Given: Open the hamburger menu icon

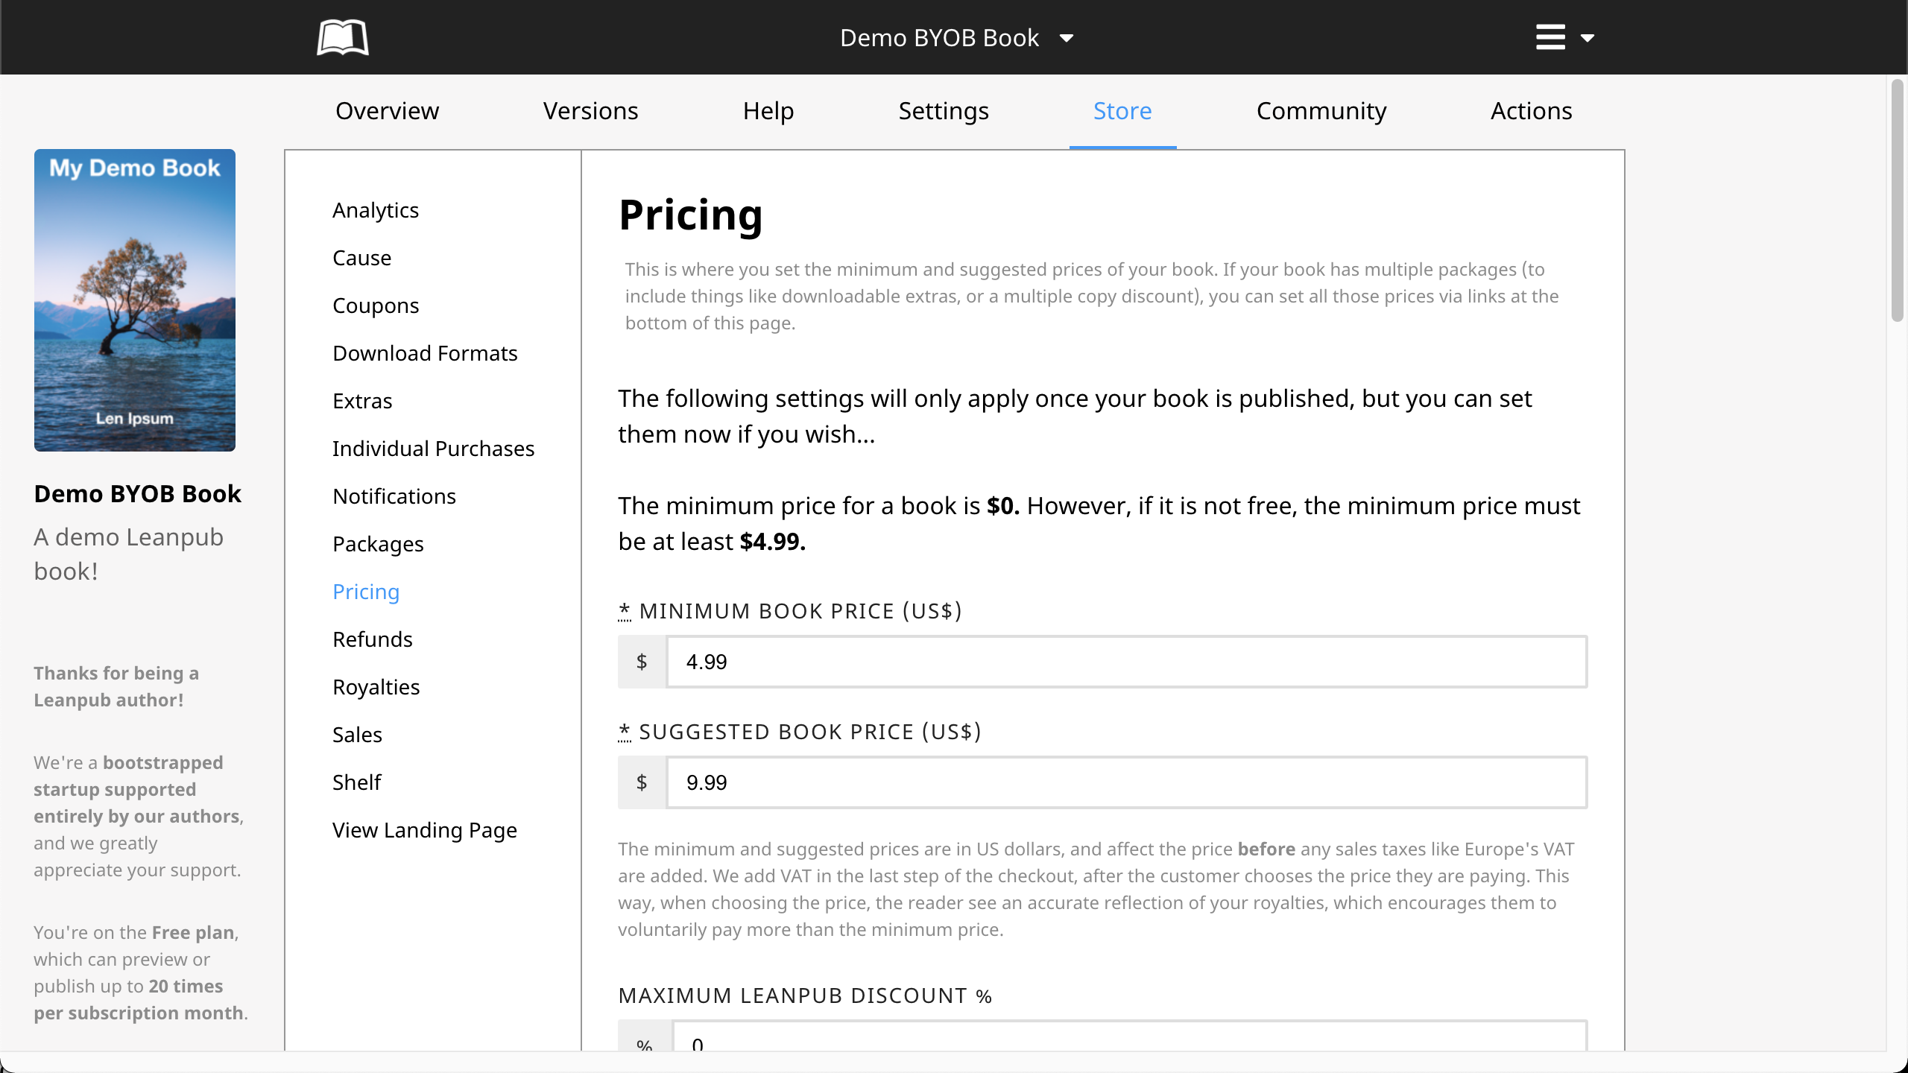Looking at the screenshot, I should tap(1550, 37).
